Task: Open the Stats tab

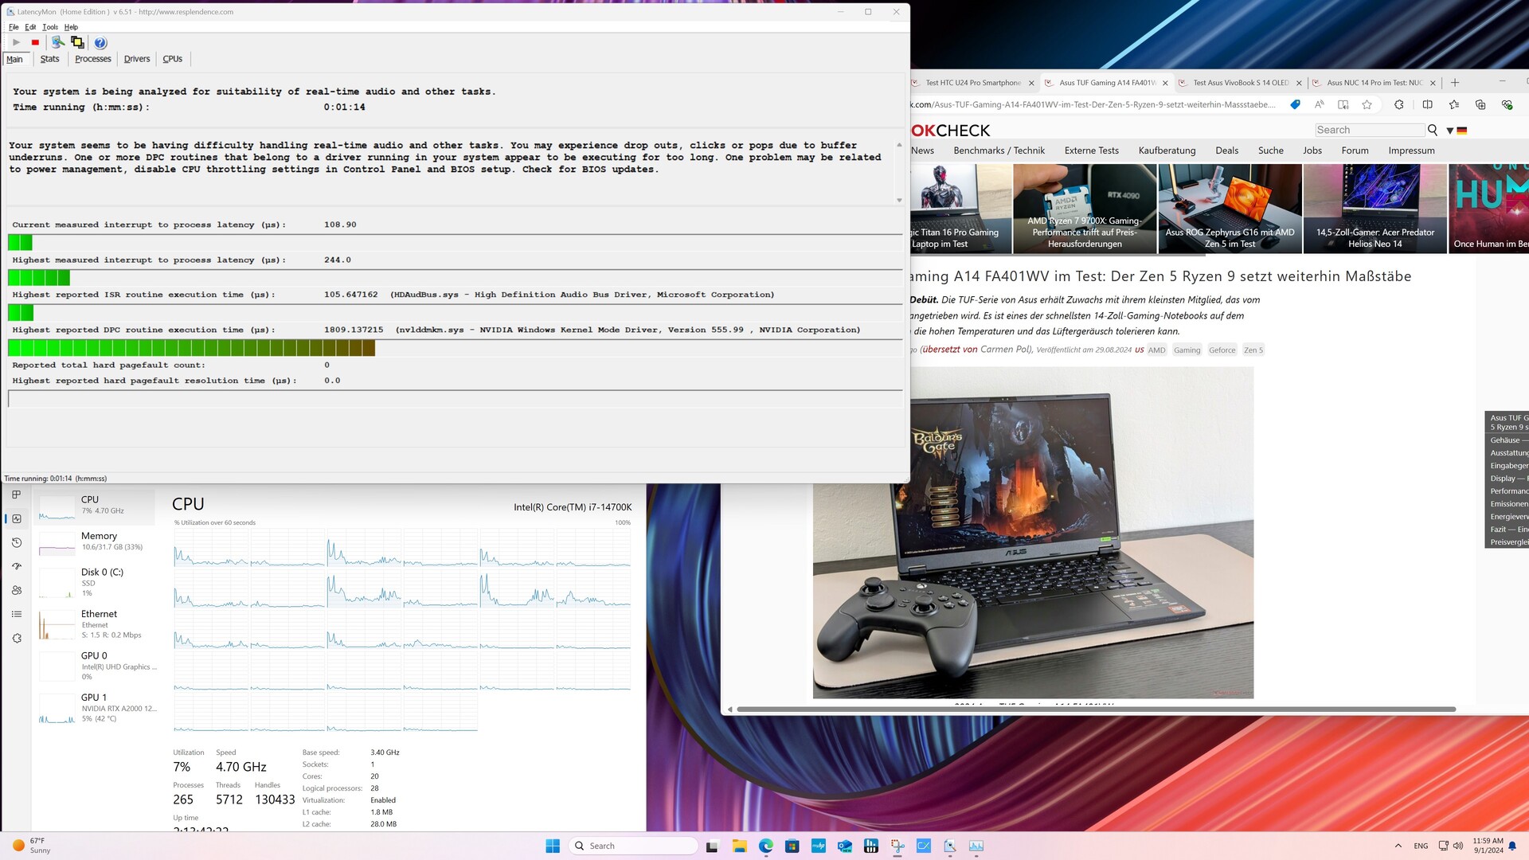Action: pos(49,59)
